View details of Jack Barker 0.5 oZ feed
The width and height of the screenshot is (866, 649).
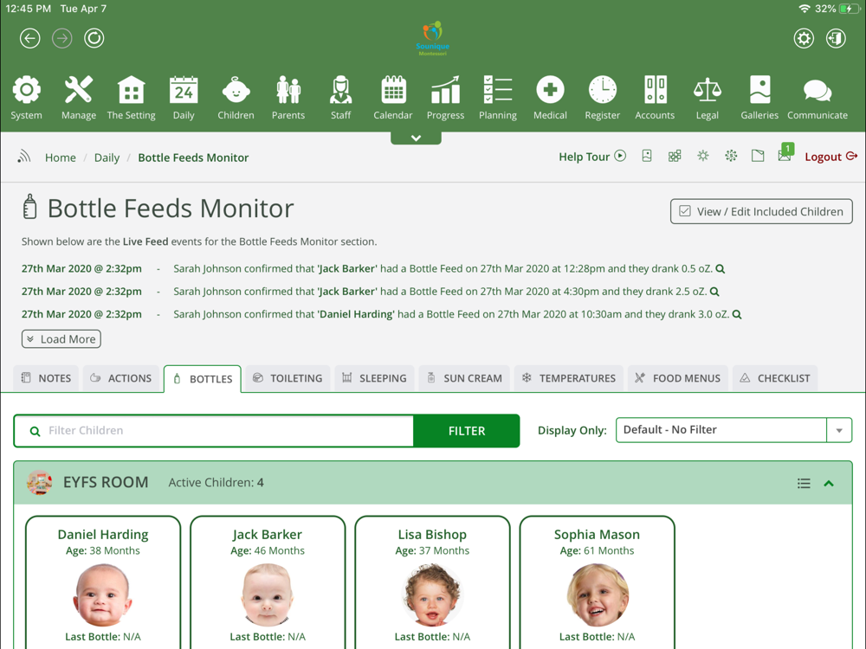coord(721,269)
